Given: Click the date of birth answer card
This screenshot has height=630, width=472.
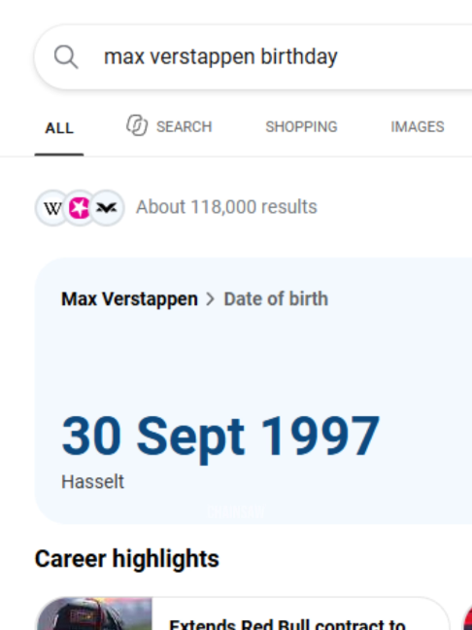Looking at the screenshot, I should pos(253,391).
